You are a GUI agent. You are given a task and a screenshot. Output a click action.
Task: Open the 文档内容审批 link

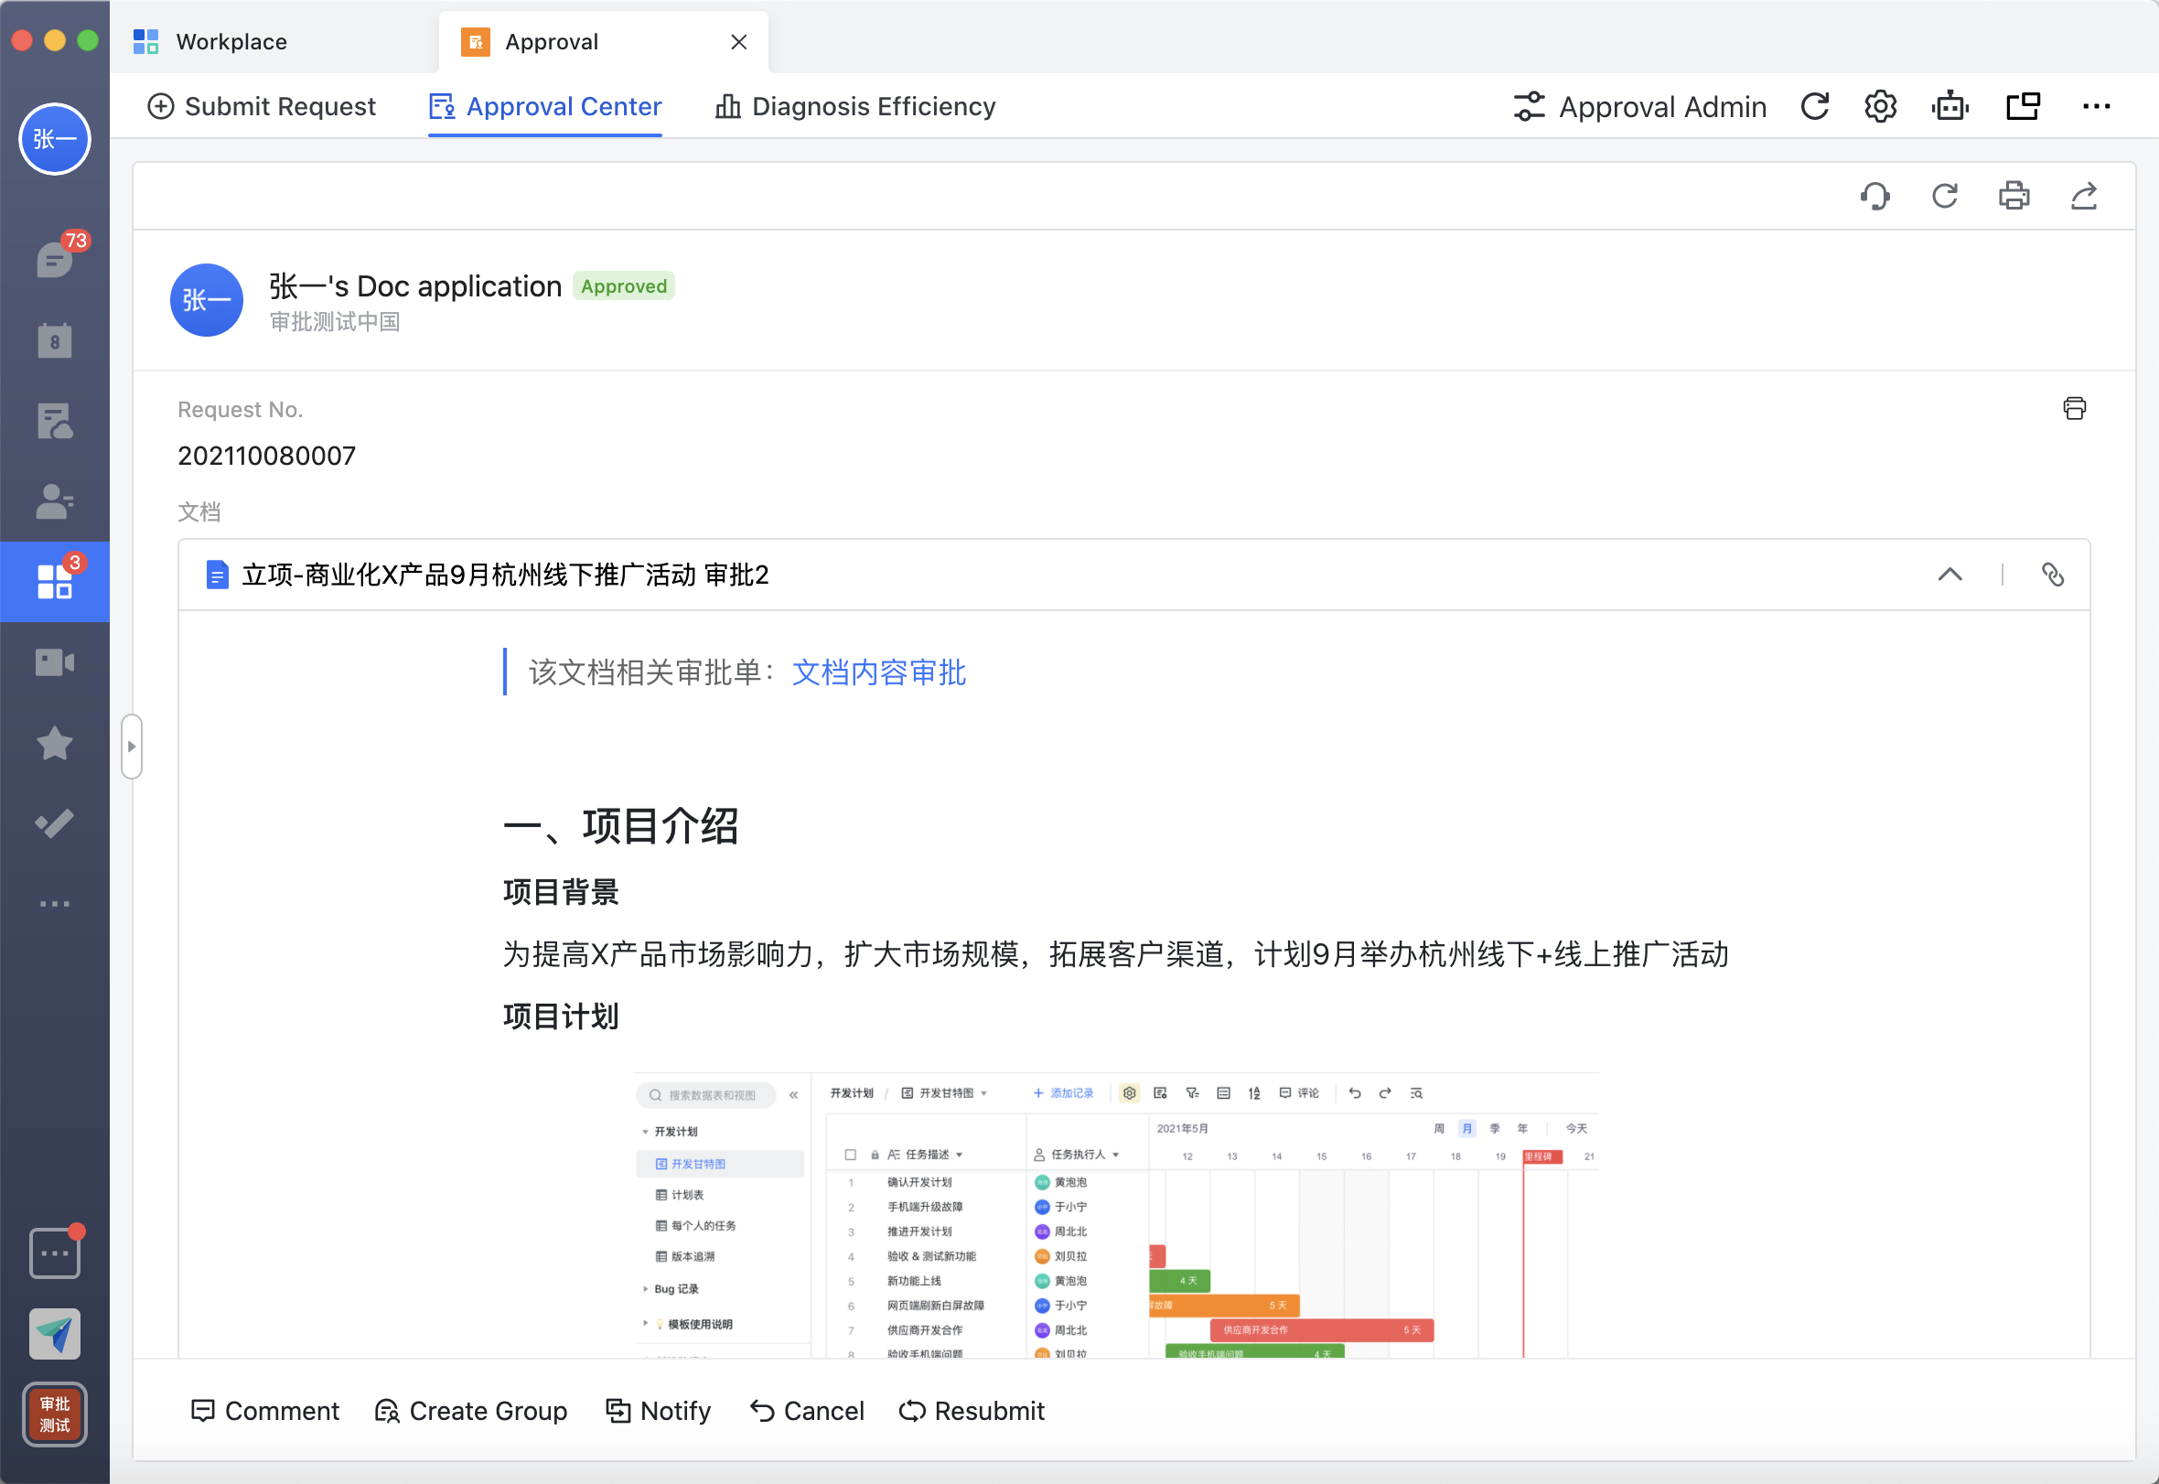(x=878, y=672)
